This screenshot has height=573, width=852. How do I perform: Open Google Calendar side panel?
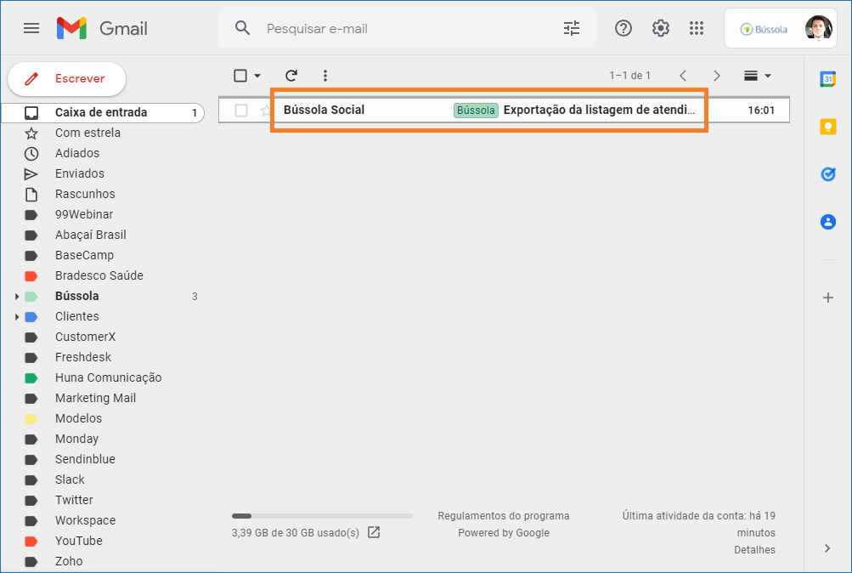point(827,79)
